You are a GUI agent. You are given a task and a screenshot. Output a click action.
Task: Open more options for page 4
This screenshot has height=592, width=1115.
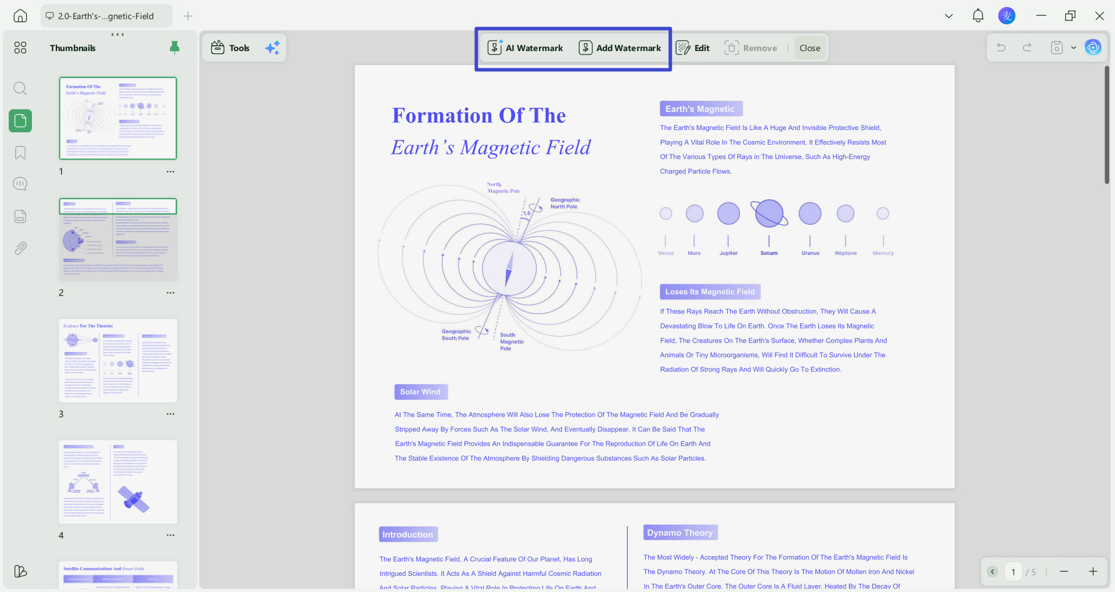coord(171,536)
